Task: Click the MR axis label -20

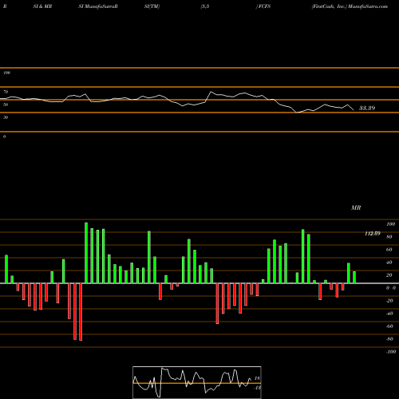Action: pyautogui.click(x=389, y=301)
